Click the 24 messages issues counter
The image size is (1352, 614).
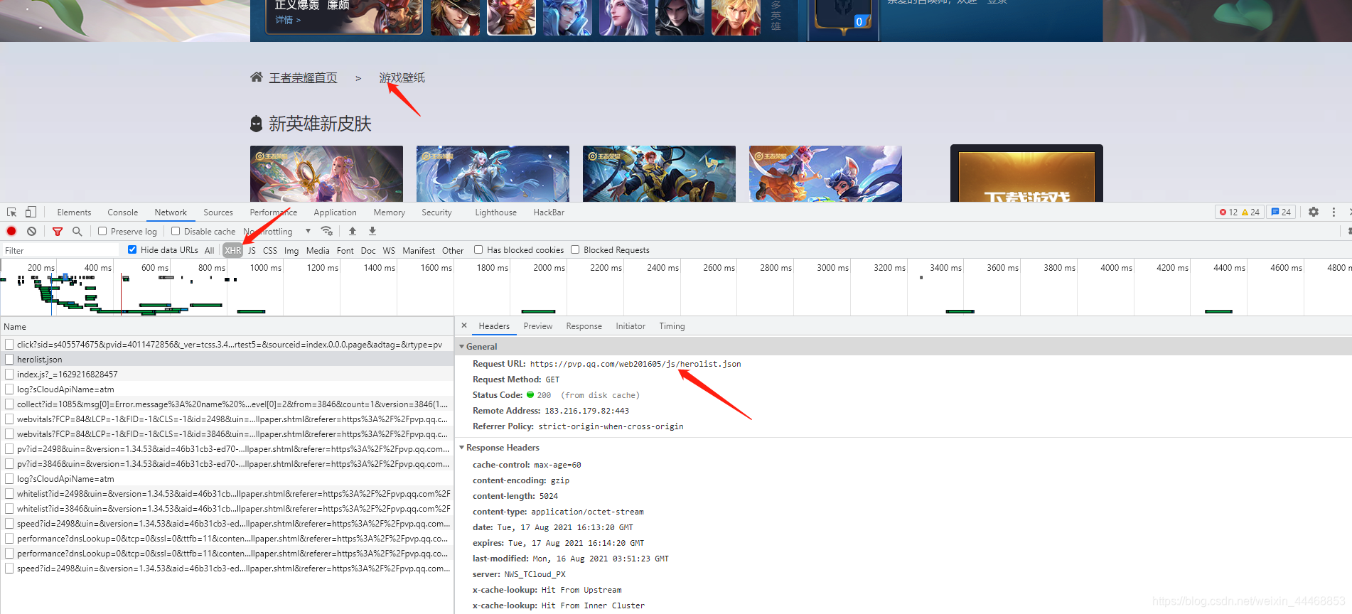pos(1281,212)
